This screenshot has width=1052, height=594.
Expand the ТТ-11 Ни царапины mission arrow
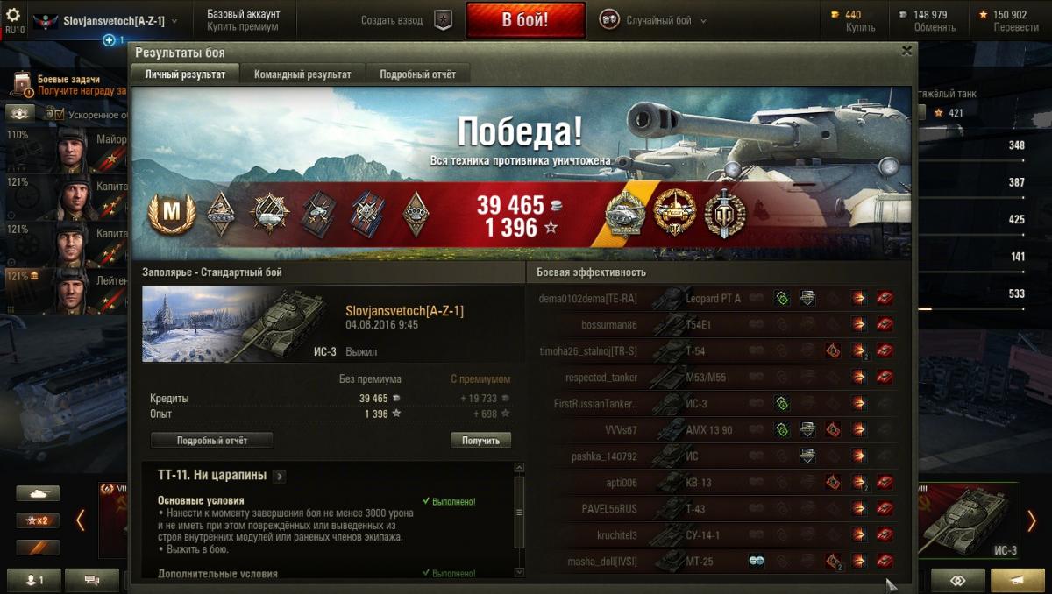click(280, 477)
